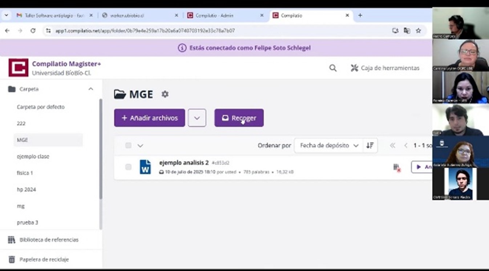Open the fisica 1 folder

pyautogui.click(x=25, y=173)
